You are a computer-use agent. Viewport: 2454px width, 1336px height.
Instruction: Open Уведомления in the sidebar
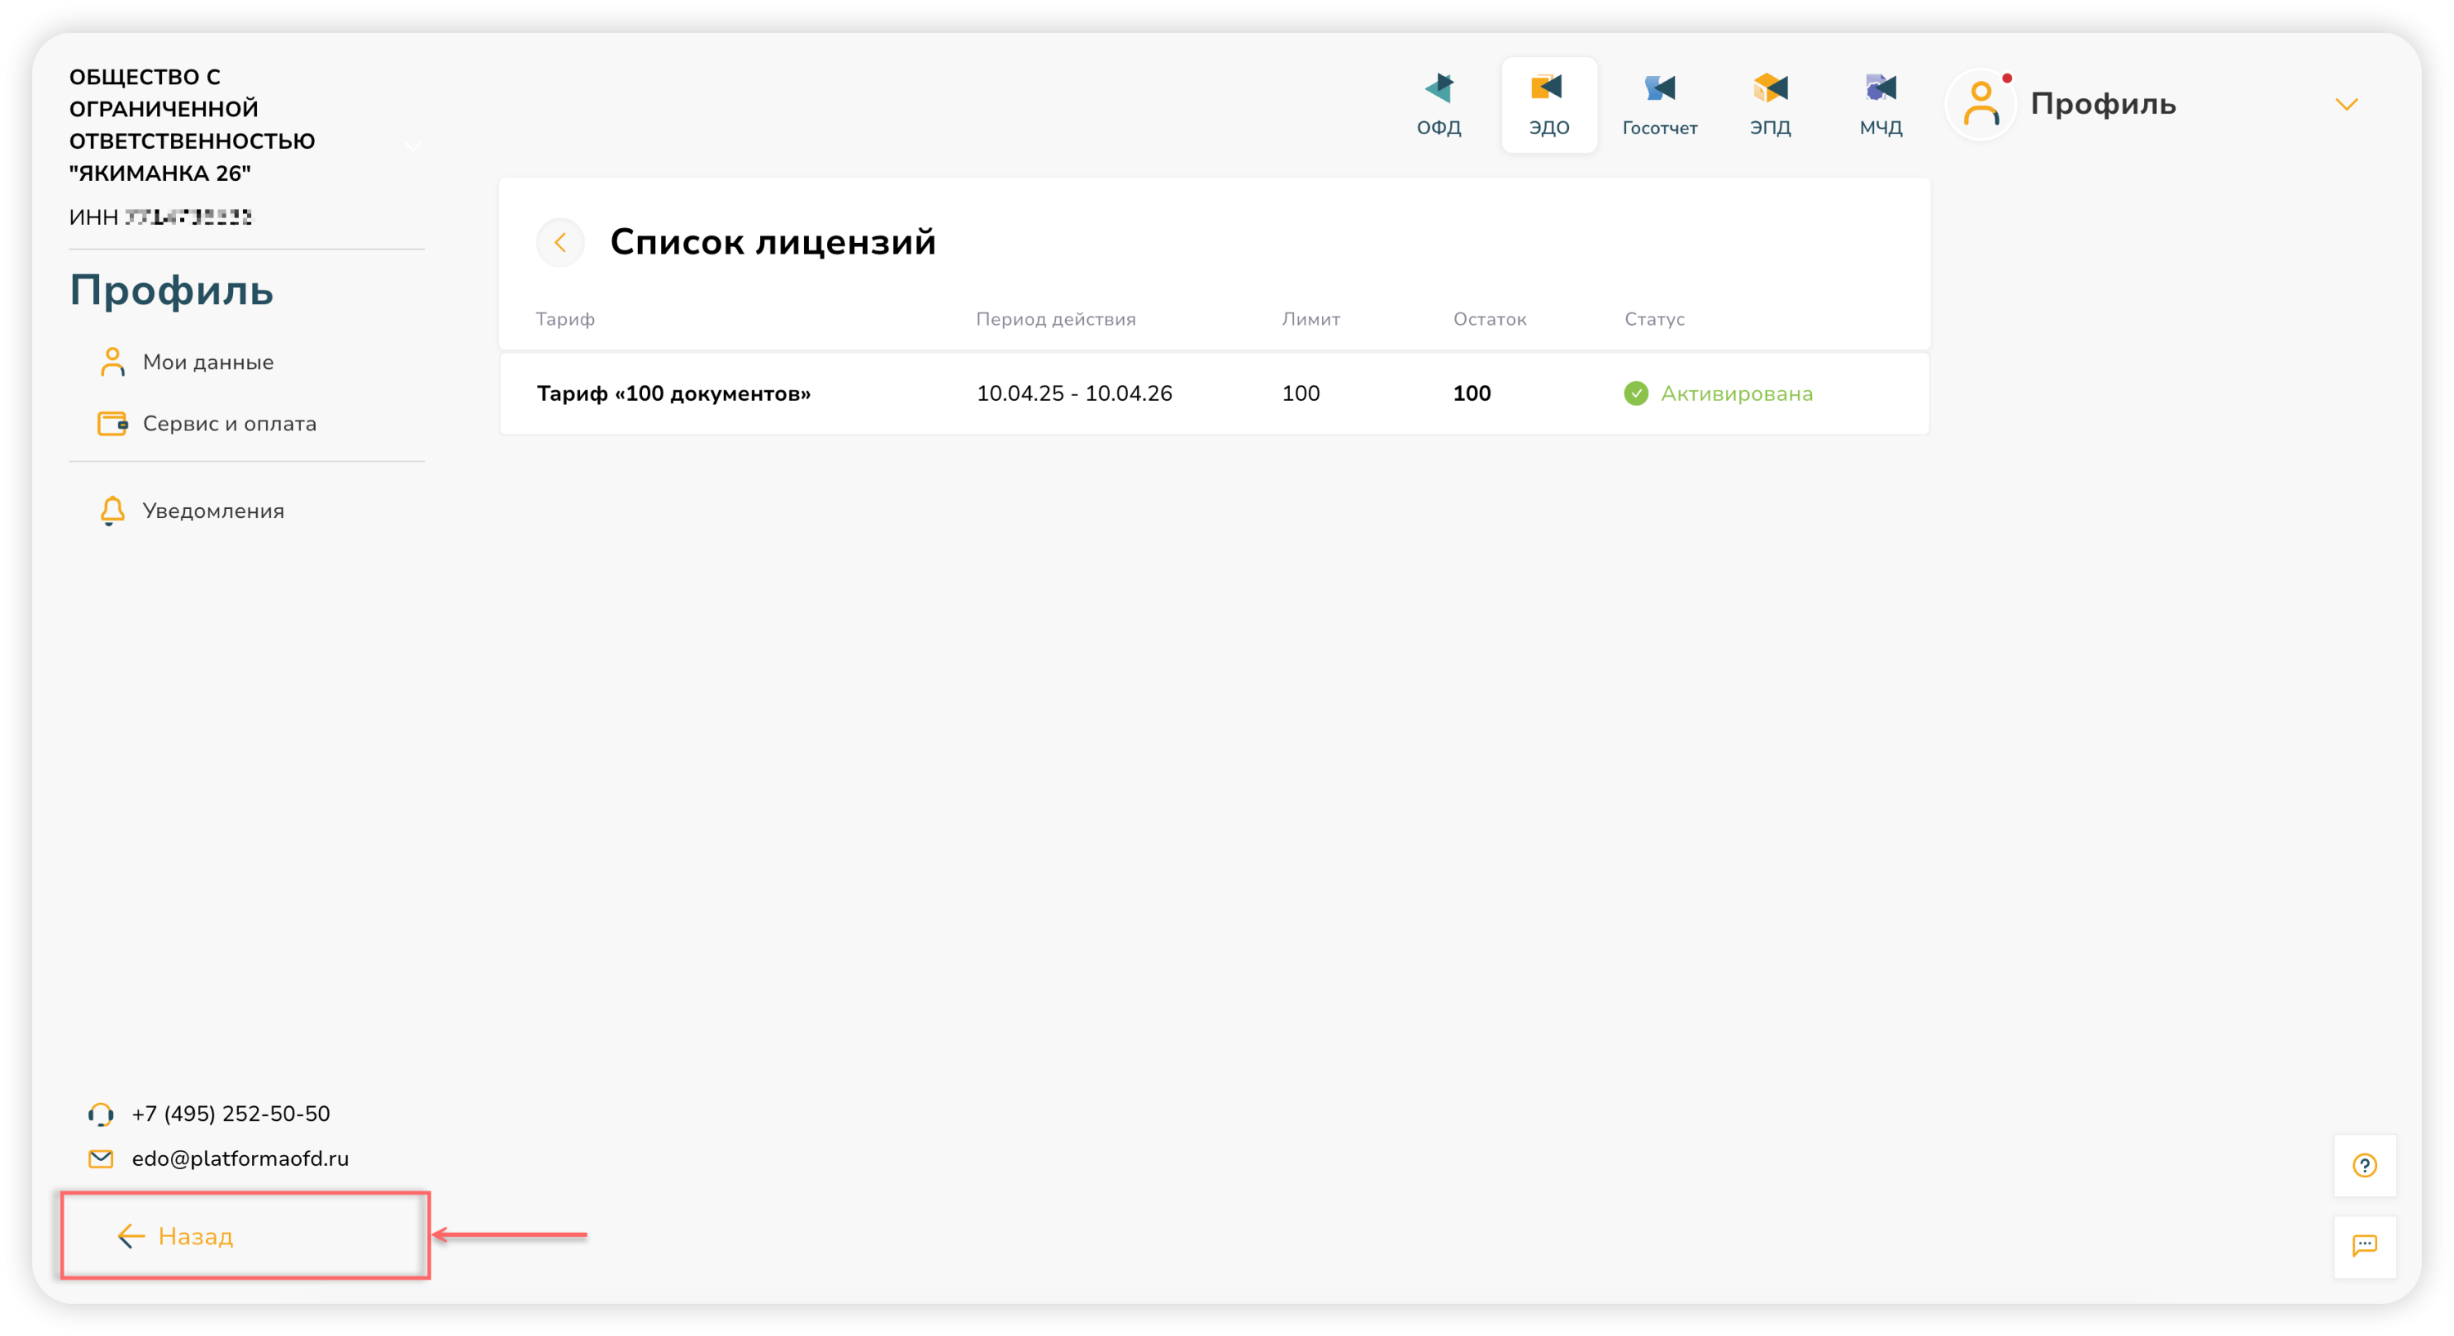click(x=213, y=511)
